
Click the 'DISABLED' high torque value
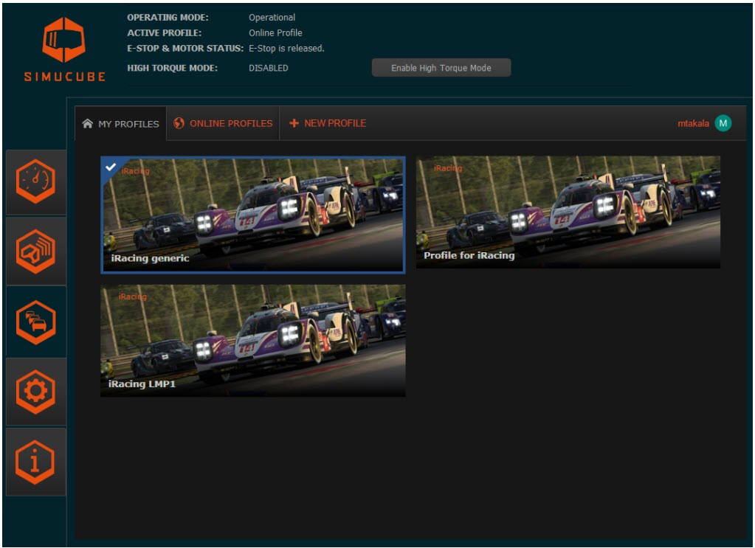tap(268, 68)
